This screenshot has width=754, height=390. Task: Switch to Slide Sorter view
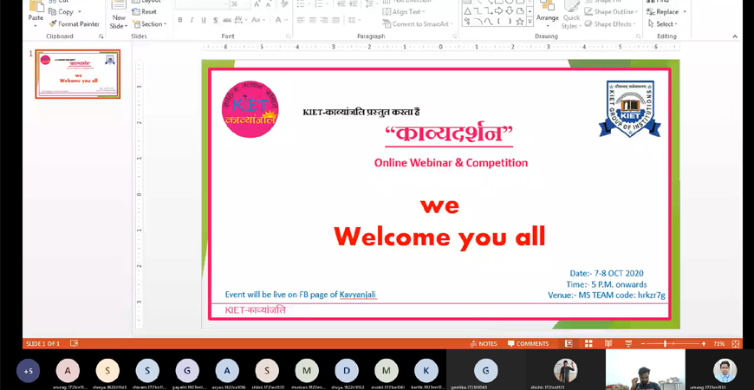point(588,343)
